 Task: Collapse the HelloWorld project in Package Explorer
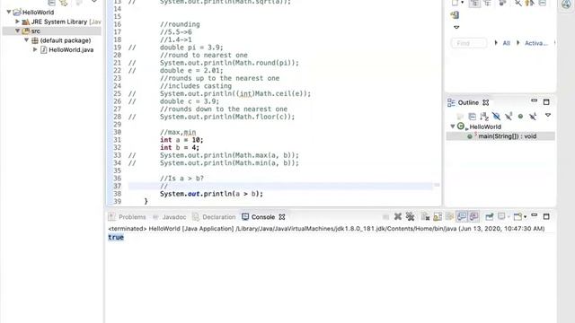9,12
